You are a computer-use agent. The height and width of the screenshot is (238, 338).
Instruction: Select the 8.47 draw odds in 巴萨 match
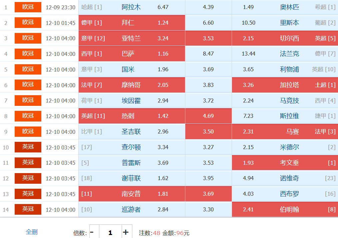pos(208,54)
